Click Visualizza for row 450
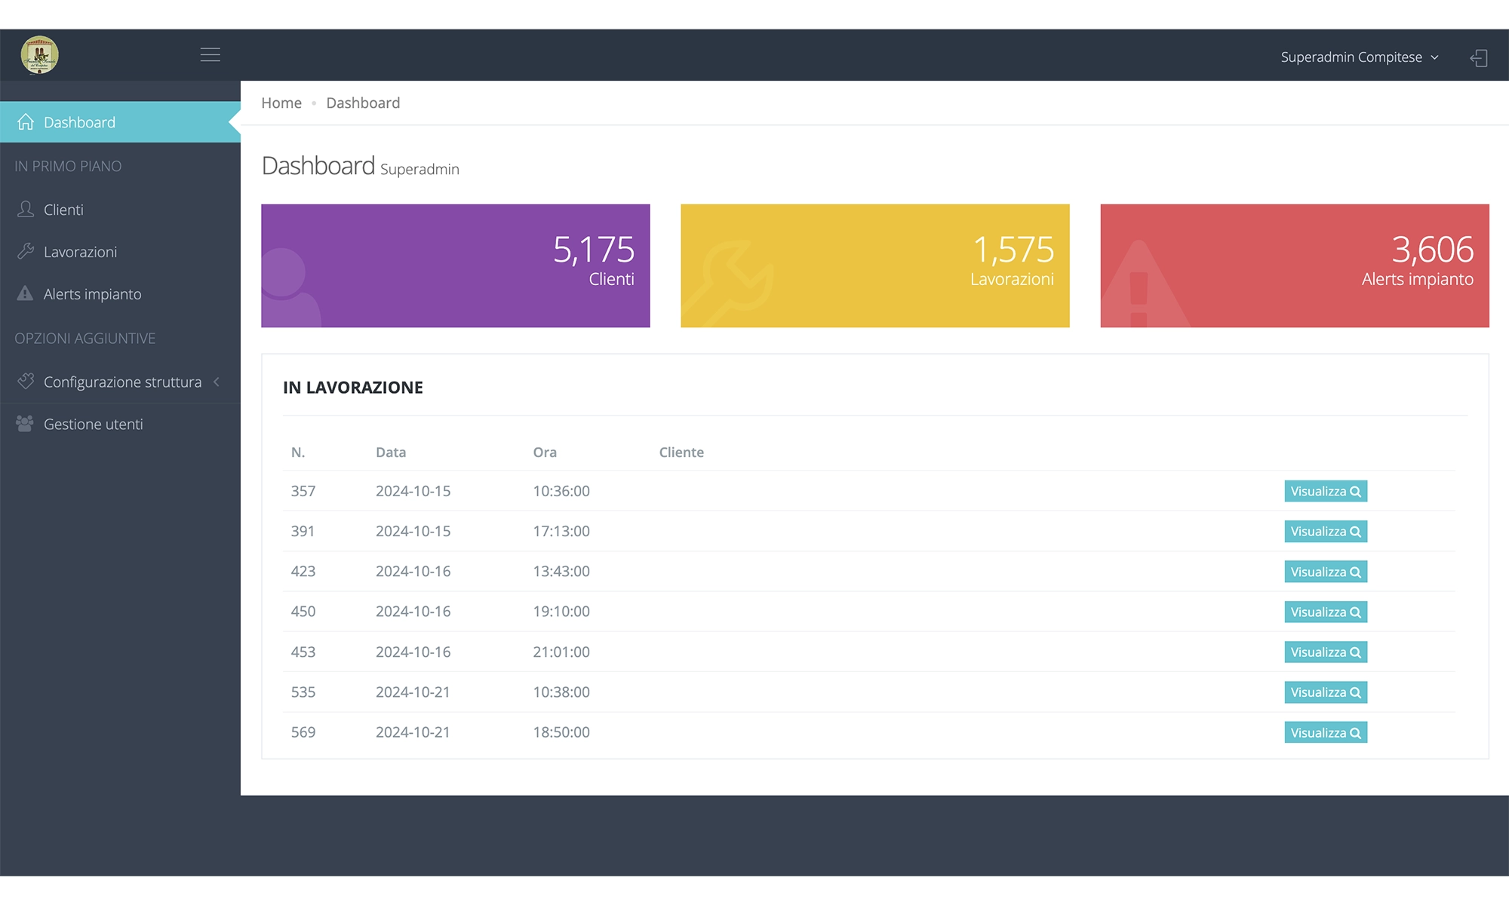 pos(1326,612)
